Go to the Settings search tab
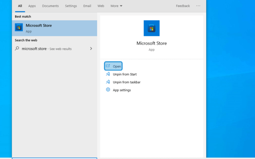This screenshot has width=255, height=159. point(71,6)
